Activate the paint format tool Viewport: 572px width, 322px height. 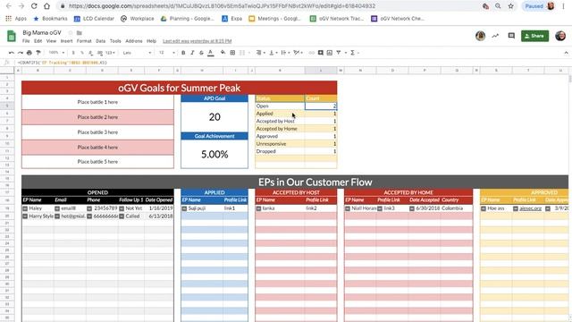click(x=38, y=53)
